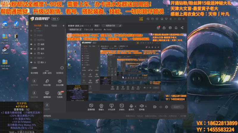Add 摄像头 camera source
Image resolution: width=238 pixels, height=133 pixels.
pyautogui.click(x=101, y=107)
